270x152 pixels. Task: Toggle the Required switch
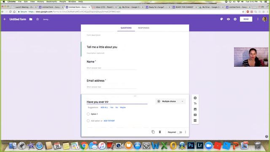[180, 132]
